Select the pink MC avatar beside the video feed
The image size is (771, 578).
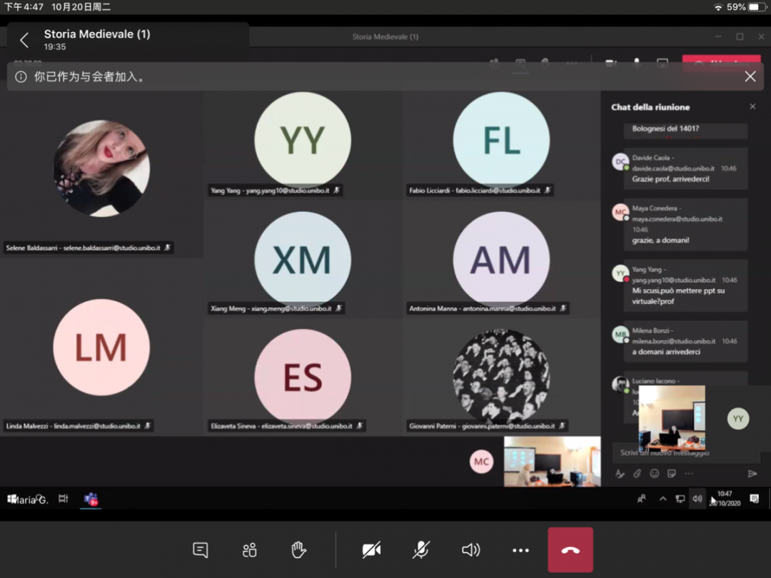tap(481, 462)
